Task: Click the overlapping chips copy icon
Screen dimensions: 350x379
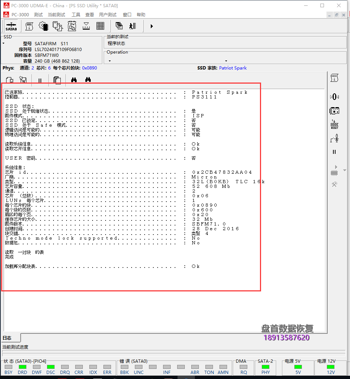Action: pos(58,26)
